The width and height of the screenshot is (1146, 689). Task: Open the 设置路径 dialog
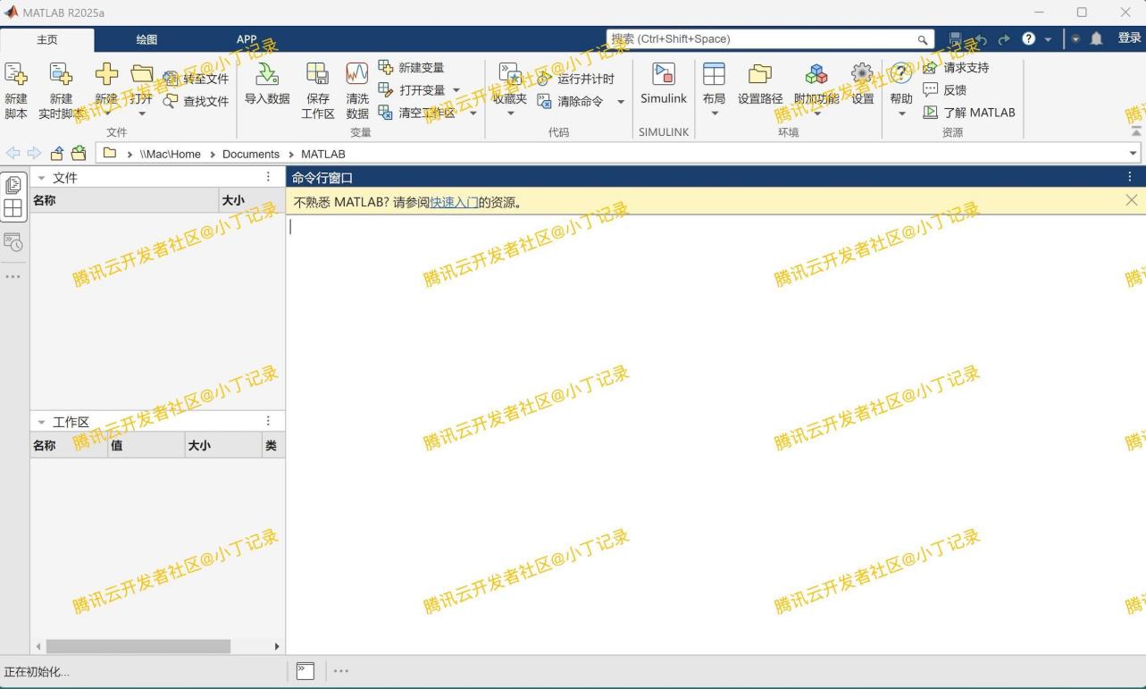point(760,85)
